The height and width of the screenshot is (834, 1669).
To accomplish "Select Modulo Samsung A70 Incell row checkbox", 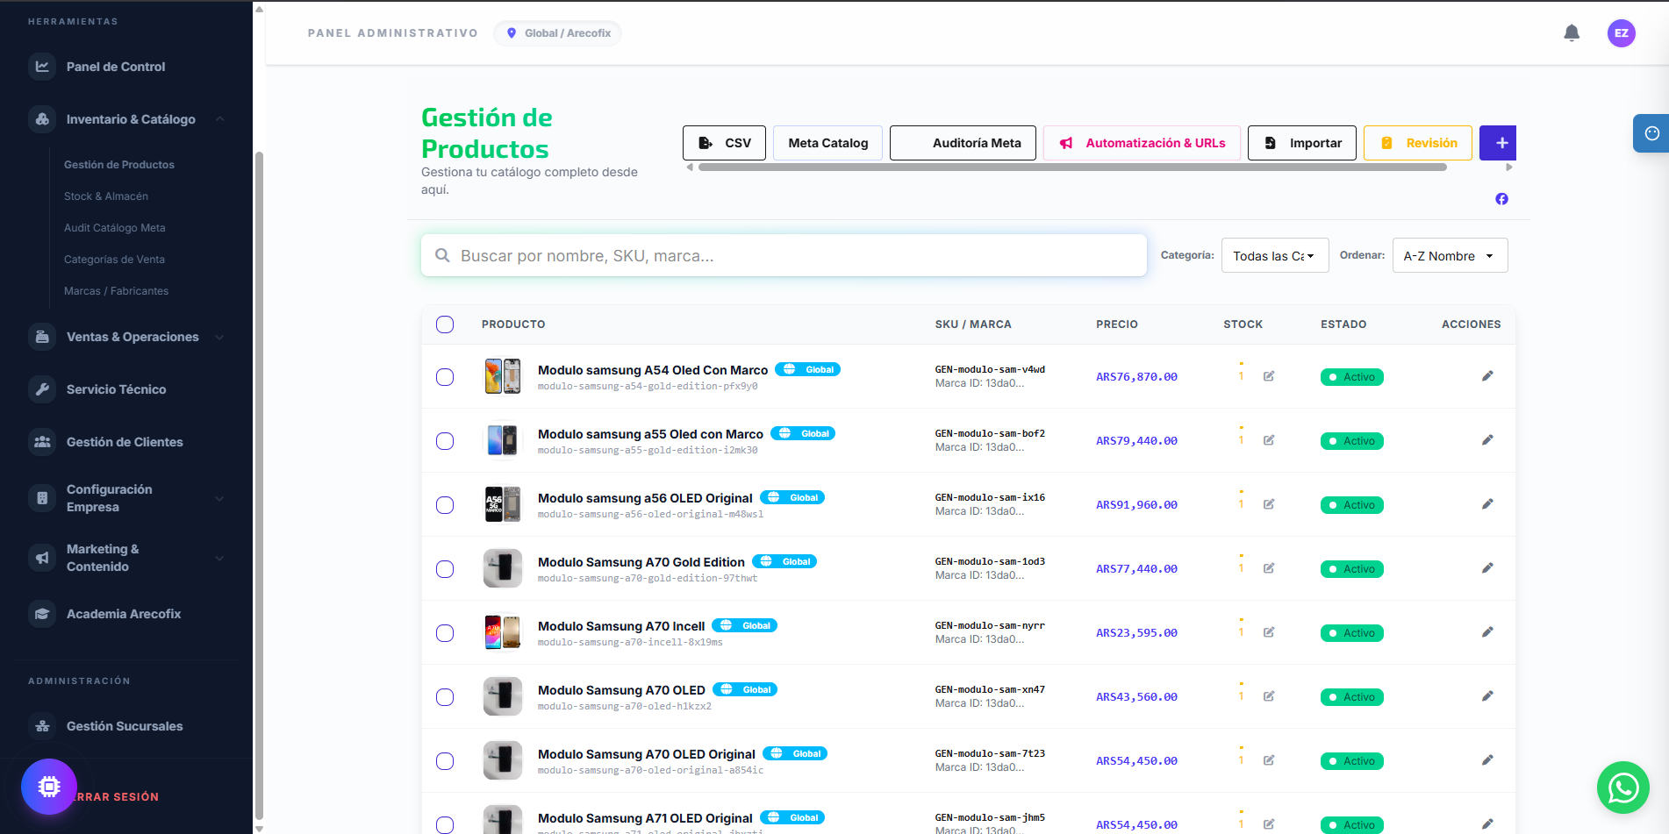I will tap(445, 633).
